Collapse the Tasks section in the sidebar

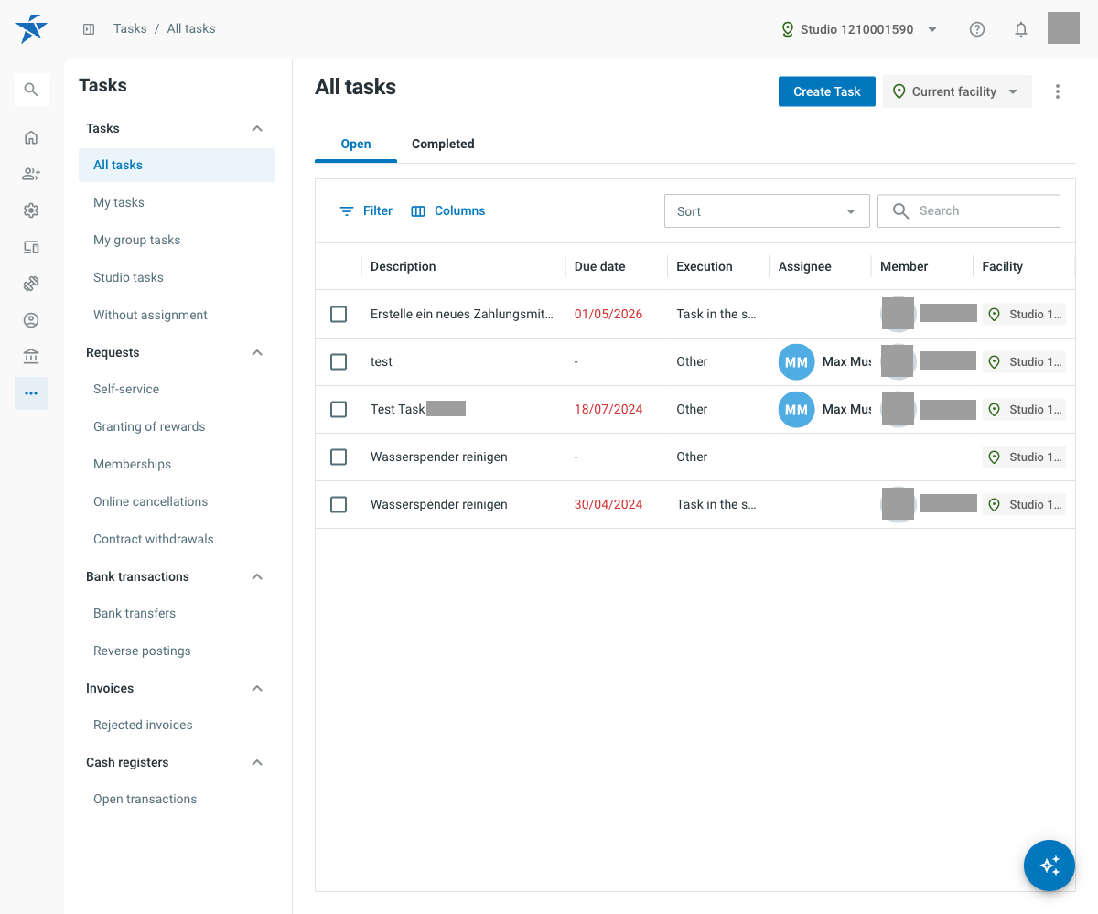click(257, 129)
